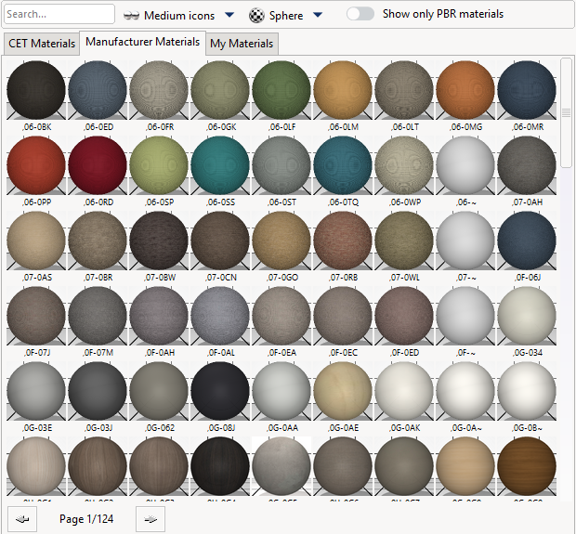Select the ,0F-0EA material sphere

281,316
